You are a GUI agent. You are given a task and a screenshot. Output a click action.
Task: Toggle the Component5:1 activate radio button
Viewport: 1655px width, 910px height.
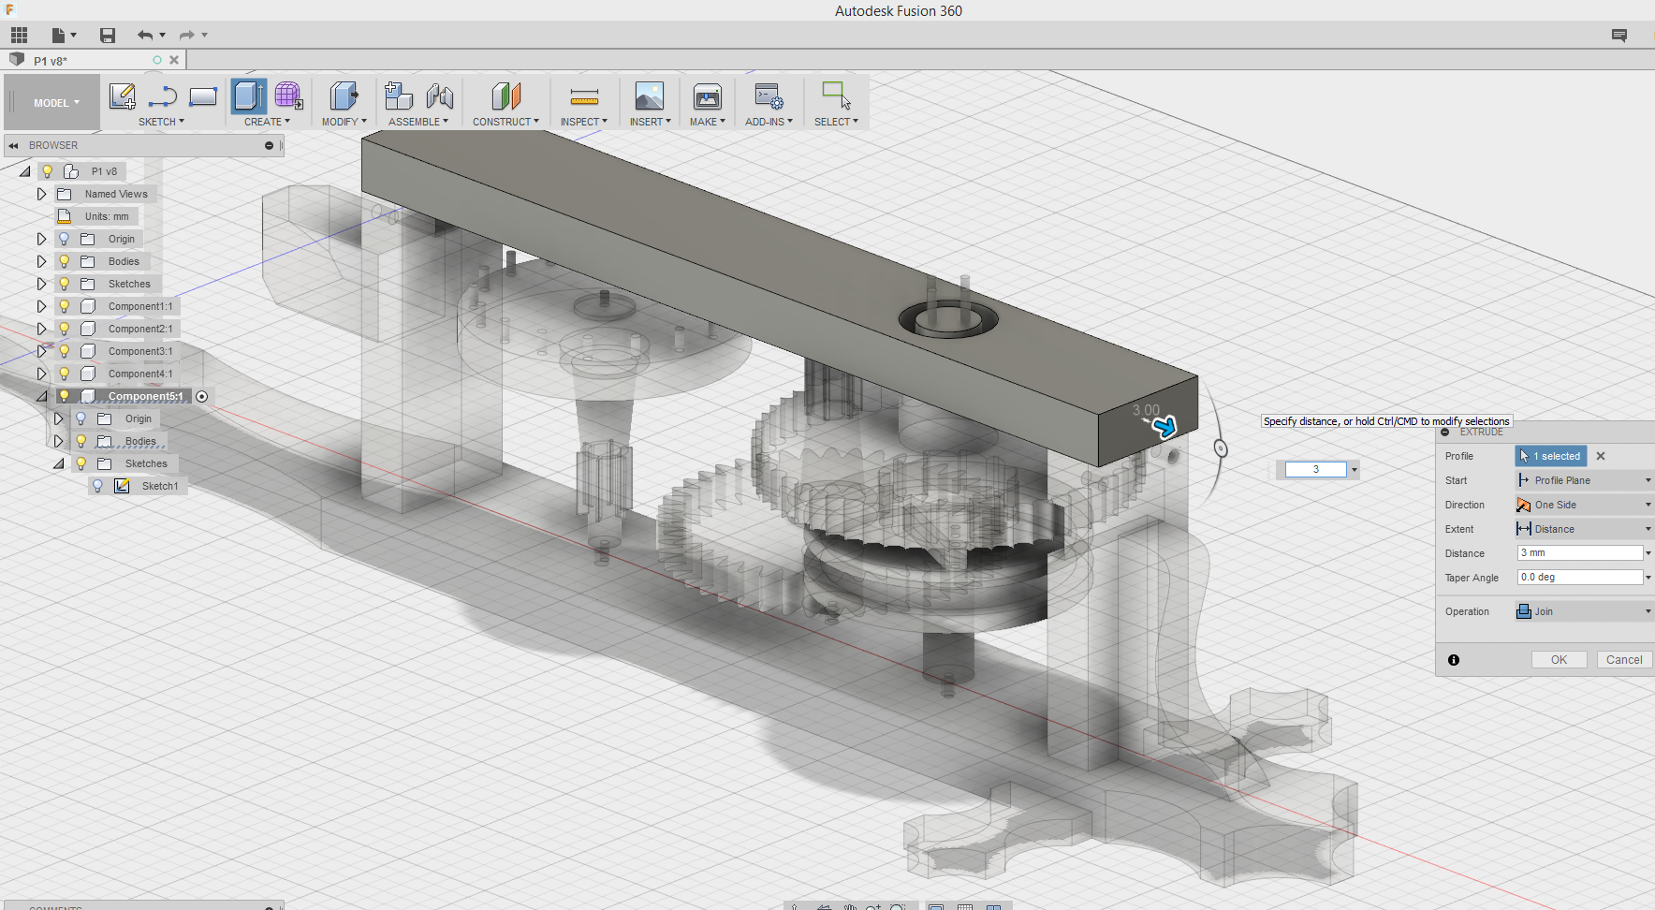(x=201, y=397)
